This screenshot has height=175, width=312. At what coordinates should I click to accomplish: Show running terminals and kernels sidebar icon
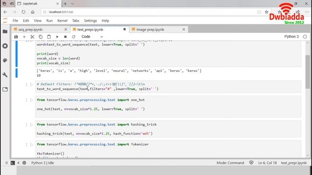pos(5,46)
